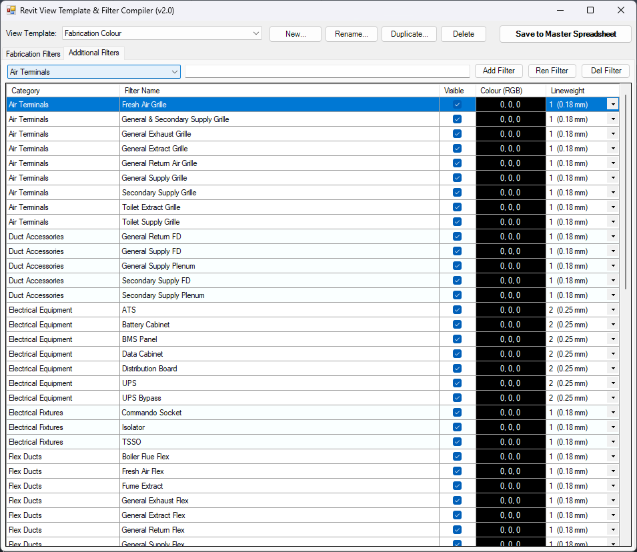This screenshot has width=637, height=552.
Task: Click the Lineweight column header
Action: pos(582,91)
